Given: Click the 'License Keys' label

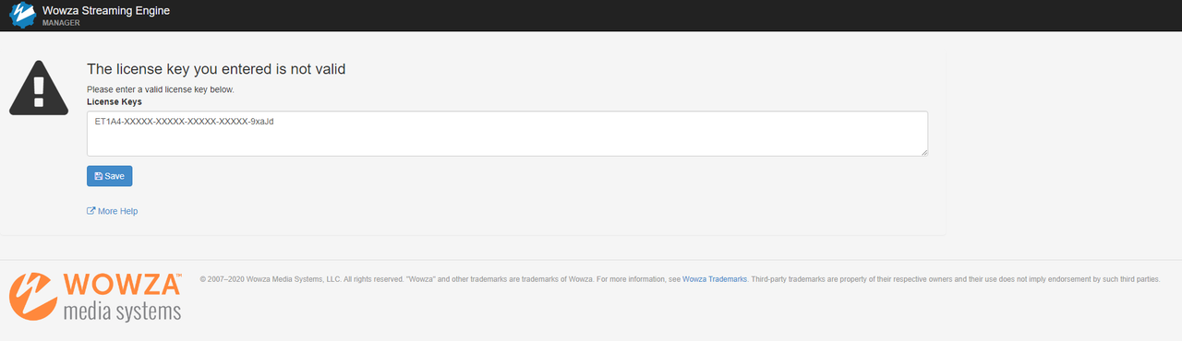Looking at the screenshot, I should click(x=115, y=101).
